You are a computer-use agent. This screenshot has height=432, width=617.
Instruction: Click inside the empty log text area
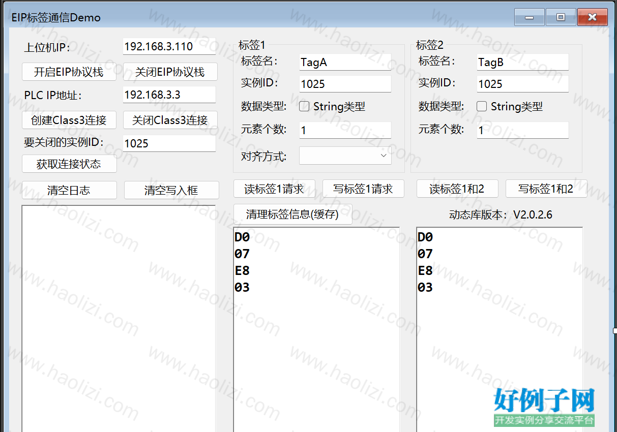pyautogui.click(x=119, y=319)
